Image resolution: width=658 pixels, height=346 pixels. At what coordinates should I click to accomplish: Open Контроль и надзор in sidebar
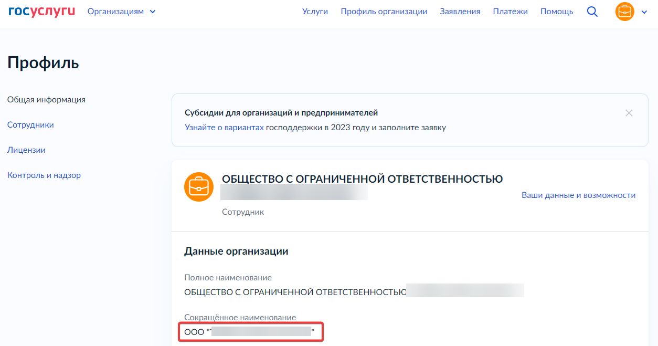tap(44, 175)
